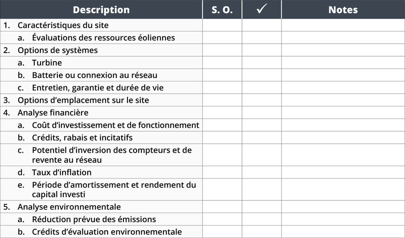Mark checkmark cell for Réduction prévue des émissions
This screenshot has height=238, width=405.
pos(262,219)
